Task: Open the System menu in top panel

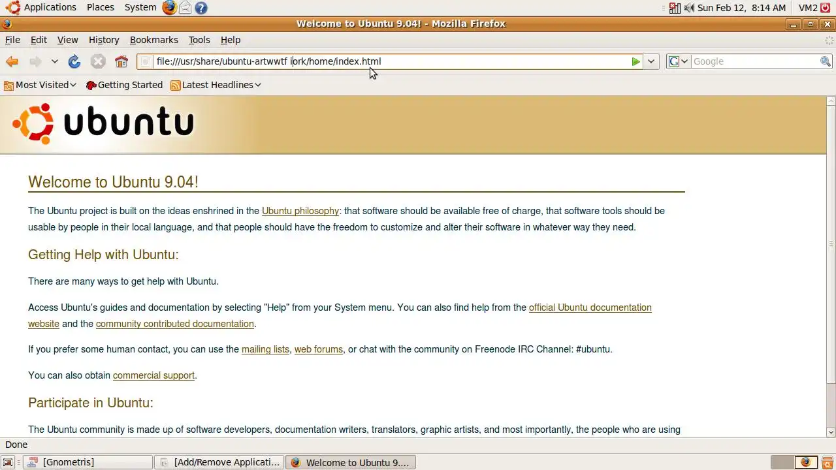Action: pos(140,8)
